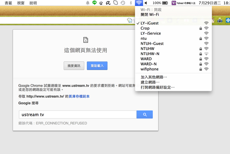Click the camera icon in browser toolbar

220,20
